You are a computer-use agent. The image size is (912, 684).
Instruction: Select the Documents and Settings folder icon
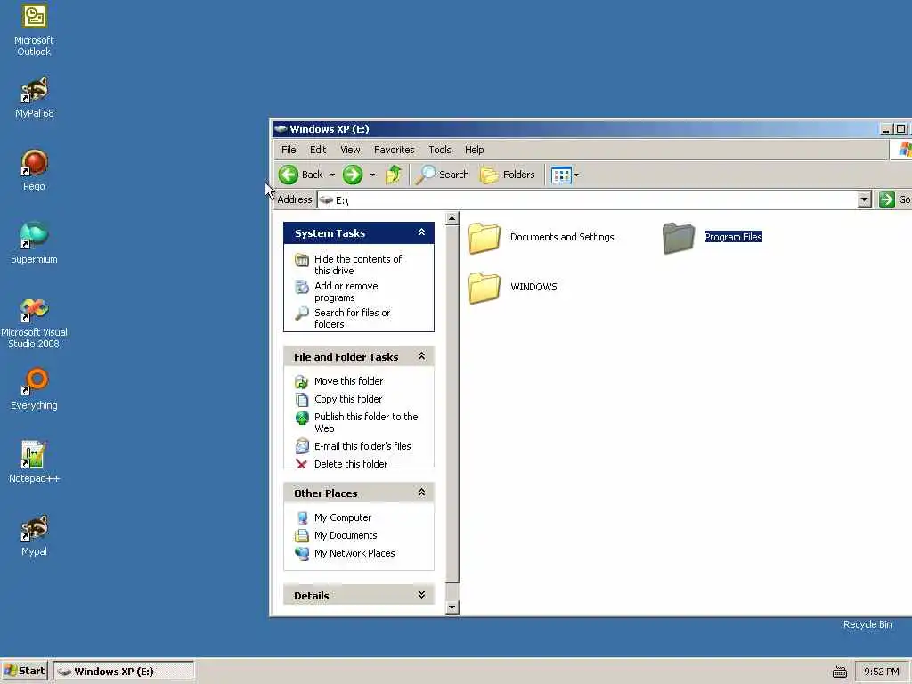click(x=484, y=238)
